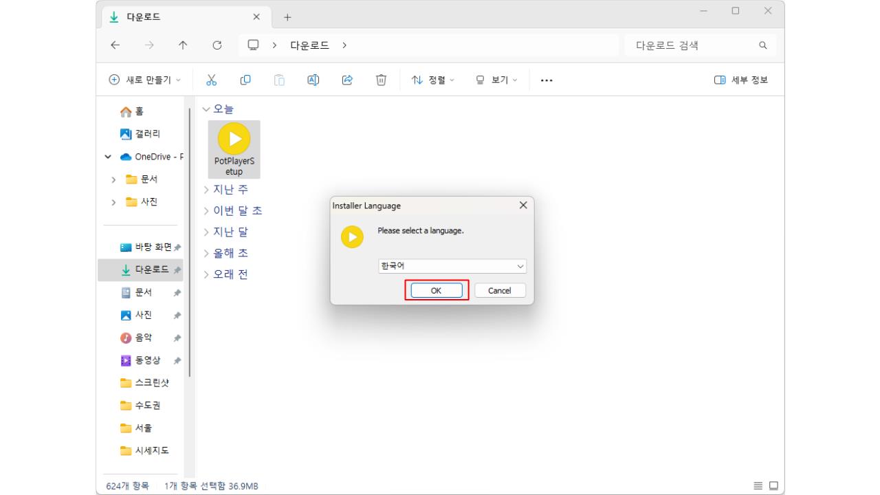The height and width of the screenshot is (495, 880).
Task: Open a new File Explorer tab
Action: (287, 16)
